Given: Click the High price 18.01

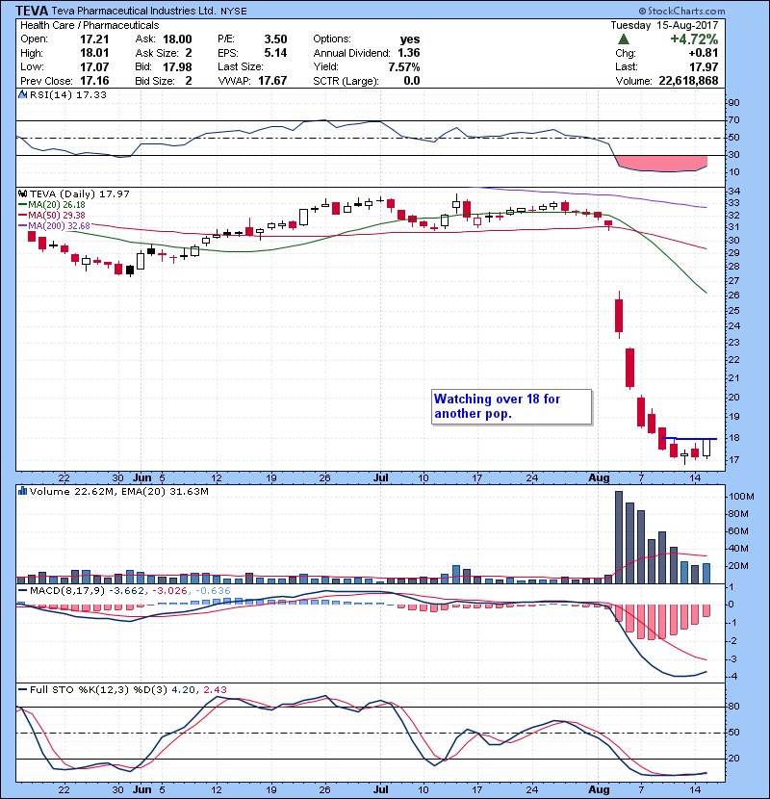Looking at the screenshot, I should 94,53.
